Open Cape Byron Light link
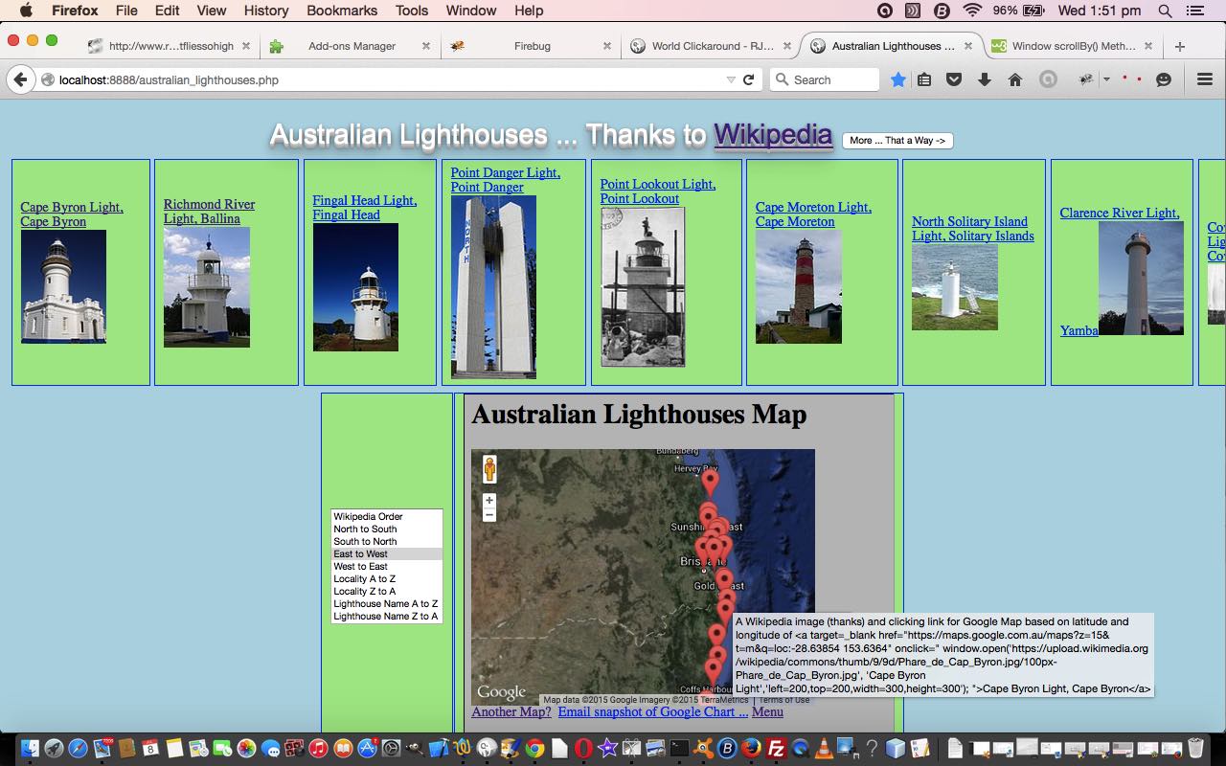The width and height of the screenshot is (1226, 766). (72, 214)
